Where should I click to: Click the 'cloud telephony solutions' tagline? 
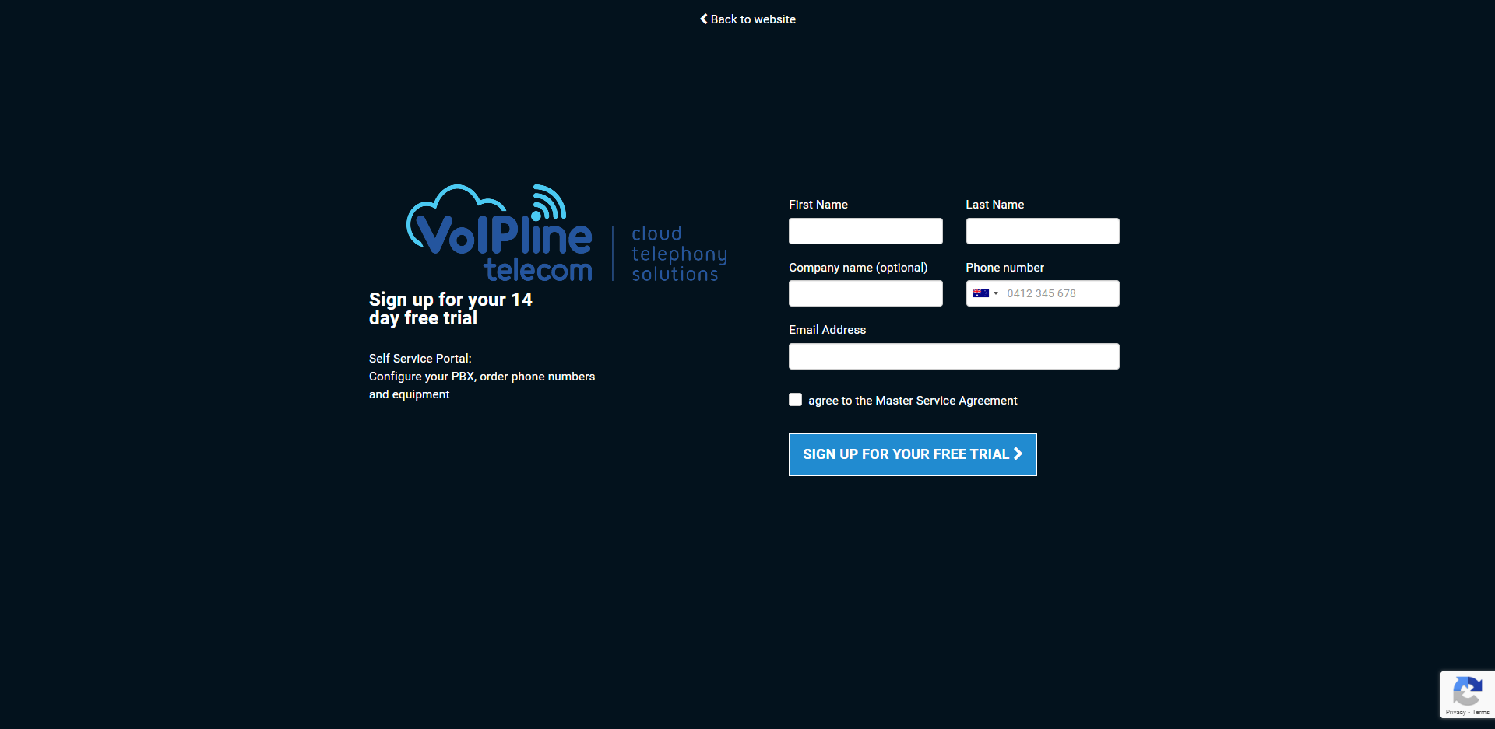[x=679, y=254]
